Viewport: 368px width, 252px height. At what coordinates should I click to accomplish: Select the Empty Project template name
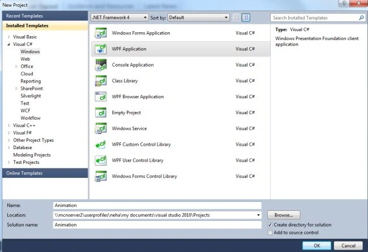126,112
